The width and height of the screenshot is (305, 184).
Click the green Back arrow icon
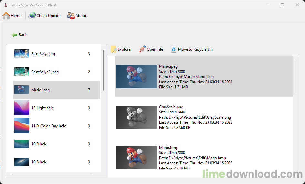tap(14, 35)
